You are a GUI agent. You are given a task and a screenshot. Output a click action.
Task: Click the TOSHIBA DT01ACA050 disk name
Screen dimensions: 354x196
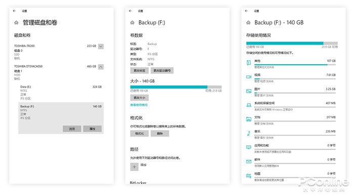(x=28, y=66)
